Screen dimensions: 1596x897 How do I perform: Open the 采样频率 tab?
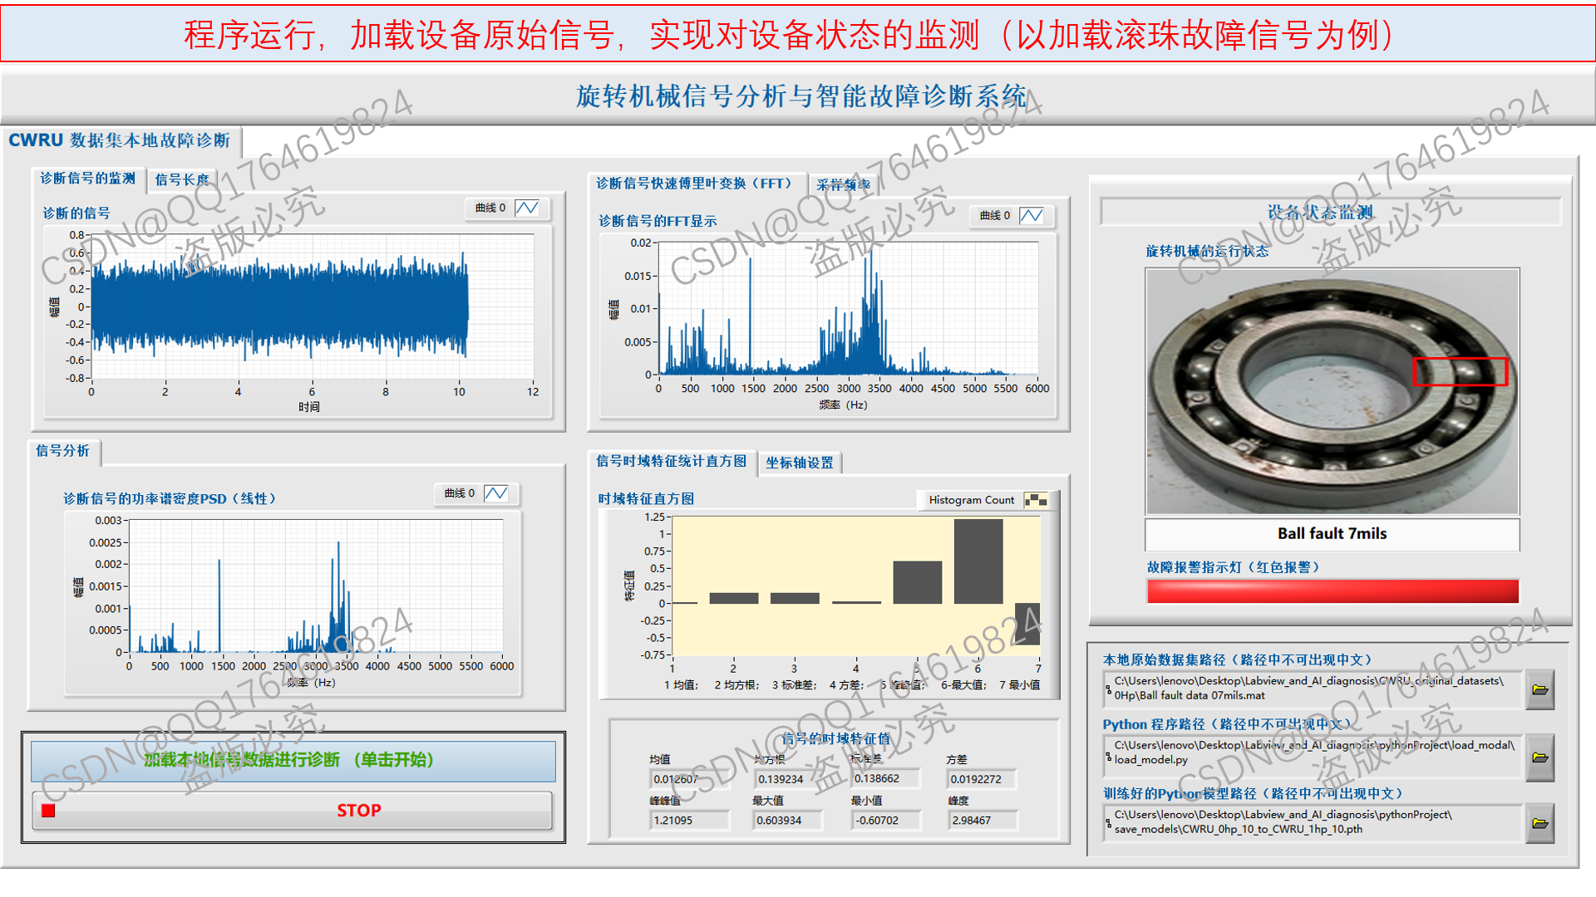click(x=843, y=185)
